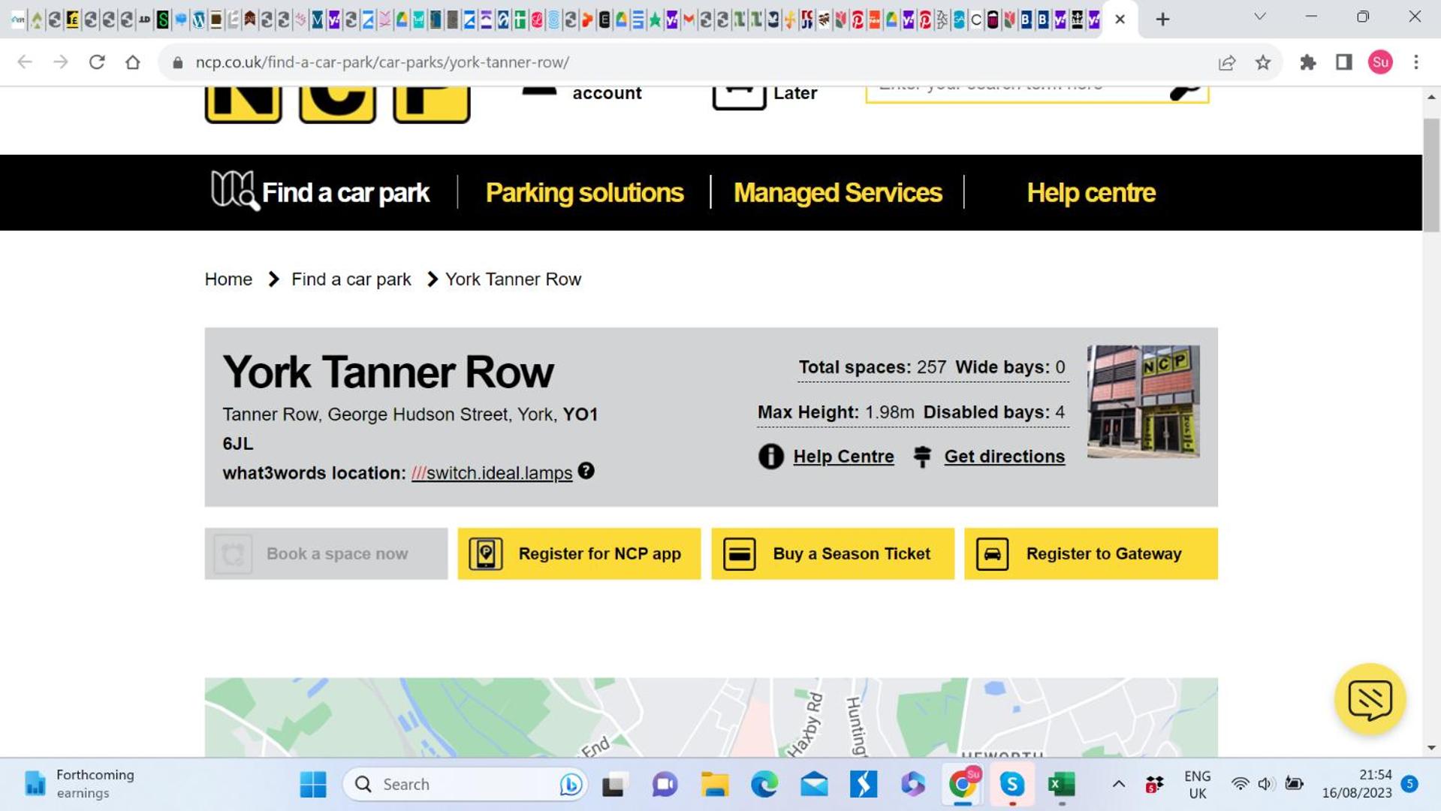
Task: Open the Chrome profile avatar
Action: pos(1380,62)
